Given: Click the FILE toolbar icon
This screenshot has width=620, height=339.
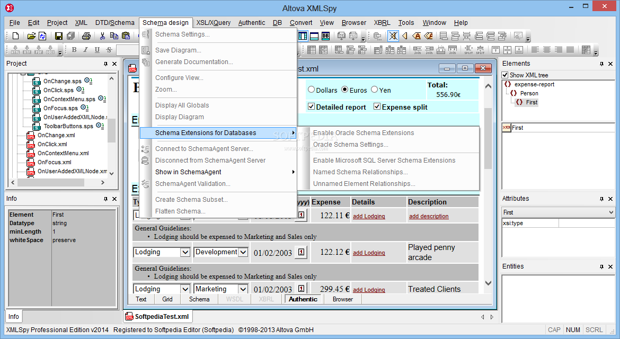Looking at the screenshot, I should click(353, 36).
